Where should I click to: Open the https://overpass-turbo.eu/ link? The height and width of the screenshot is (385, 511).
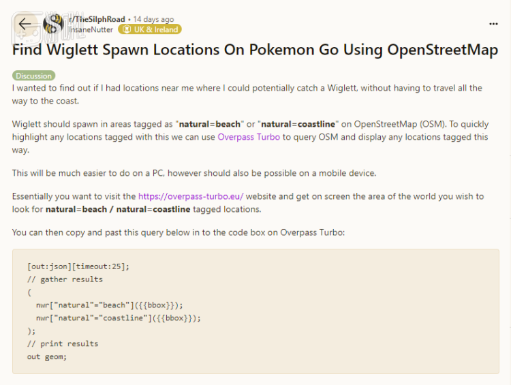click(x=191, y=196)
